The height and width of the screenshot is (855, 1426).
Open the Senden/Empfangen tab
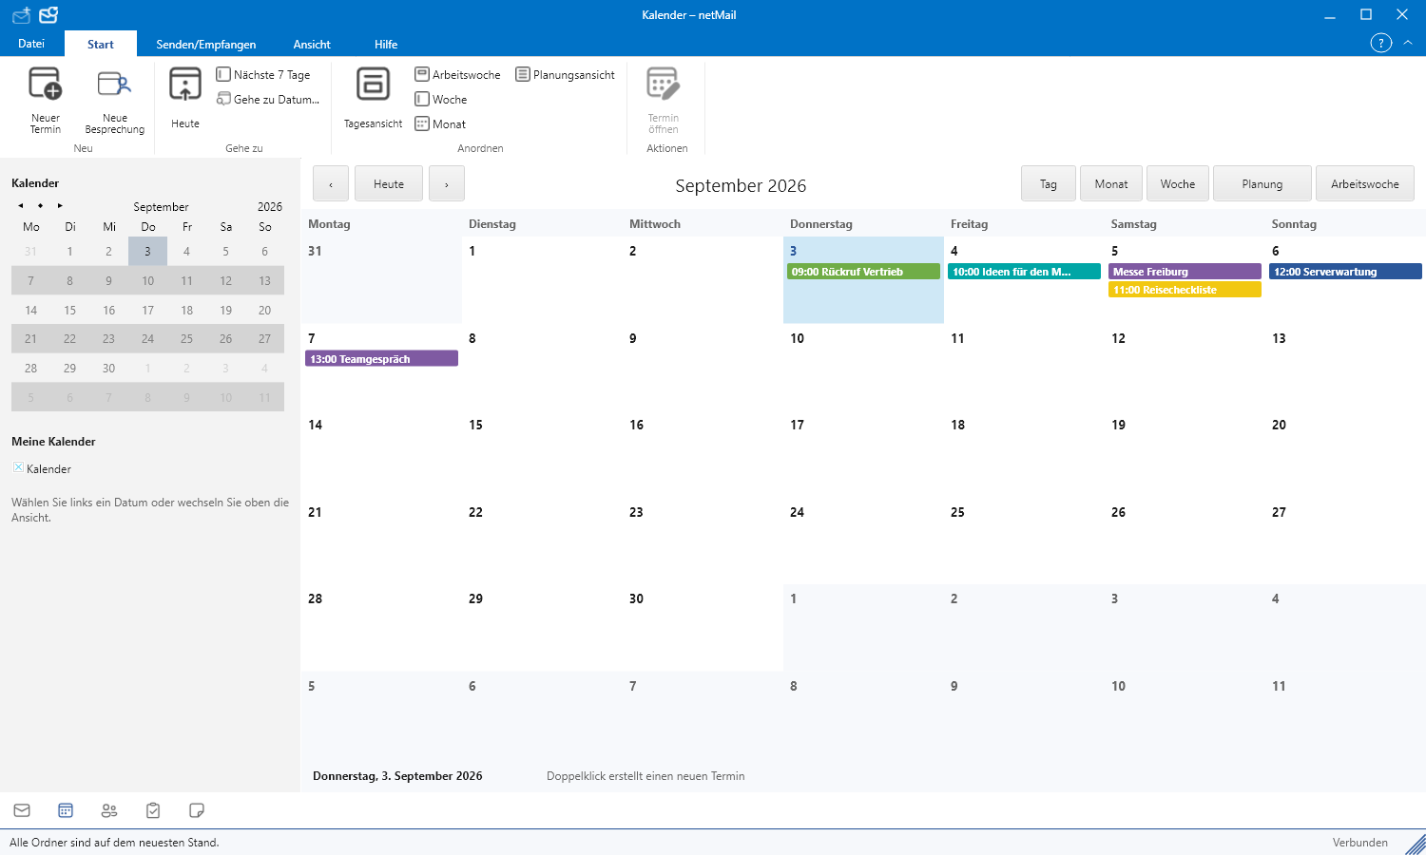206,44
